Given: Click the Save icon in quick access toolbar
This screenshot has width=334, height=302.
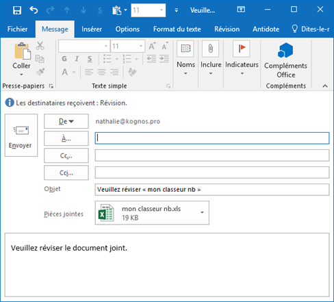Looking at the screenshot, I should [17, 10].
